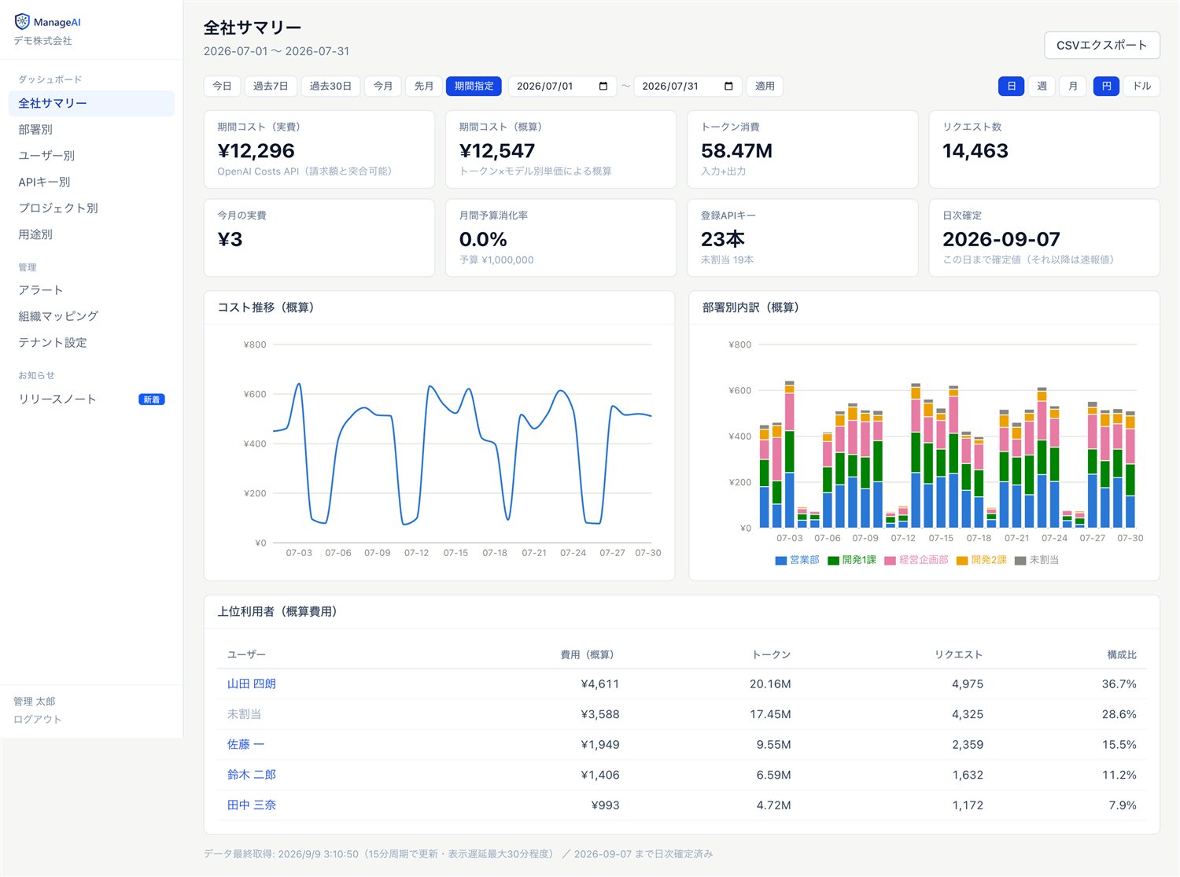
Task: Toggle 開発1課 green legend swatch
Action: [833, 561]
